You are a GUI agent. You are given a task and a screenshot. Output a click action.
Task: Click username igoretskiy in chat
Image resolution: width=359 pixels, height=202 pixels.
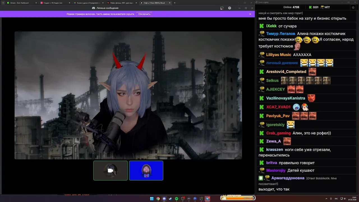(275, 125)
